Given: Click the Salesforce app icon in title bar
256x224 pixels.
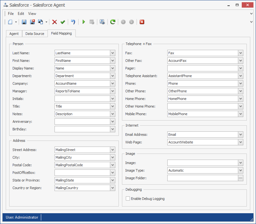Looking at the screenshot, I should (6, 5).
